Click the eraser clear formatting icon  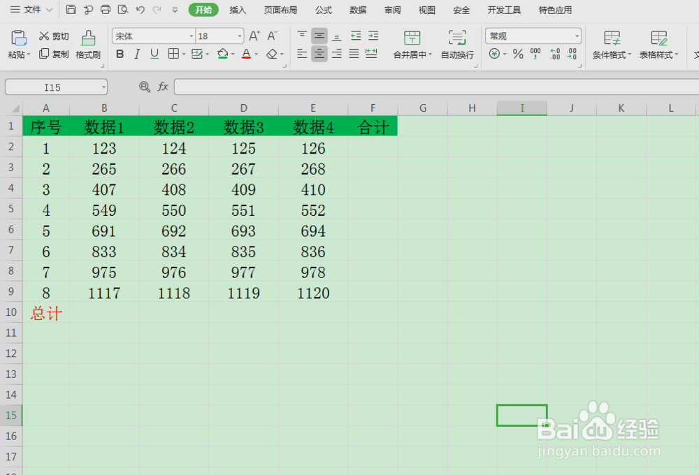[271, 54]
